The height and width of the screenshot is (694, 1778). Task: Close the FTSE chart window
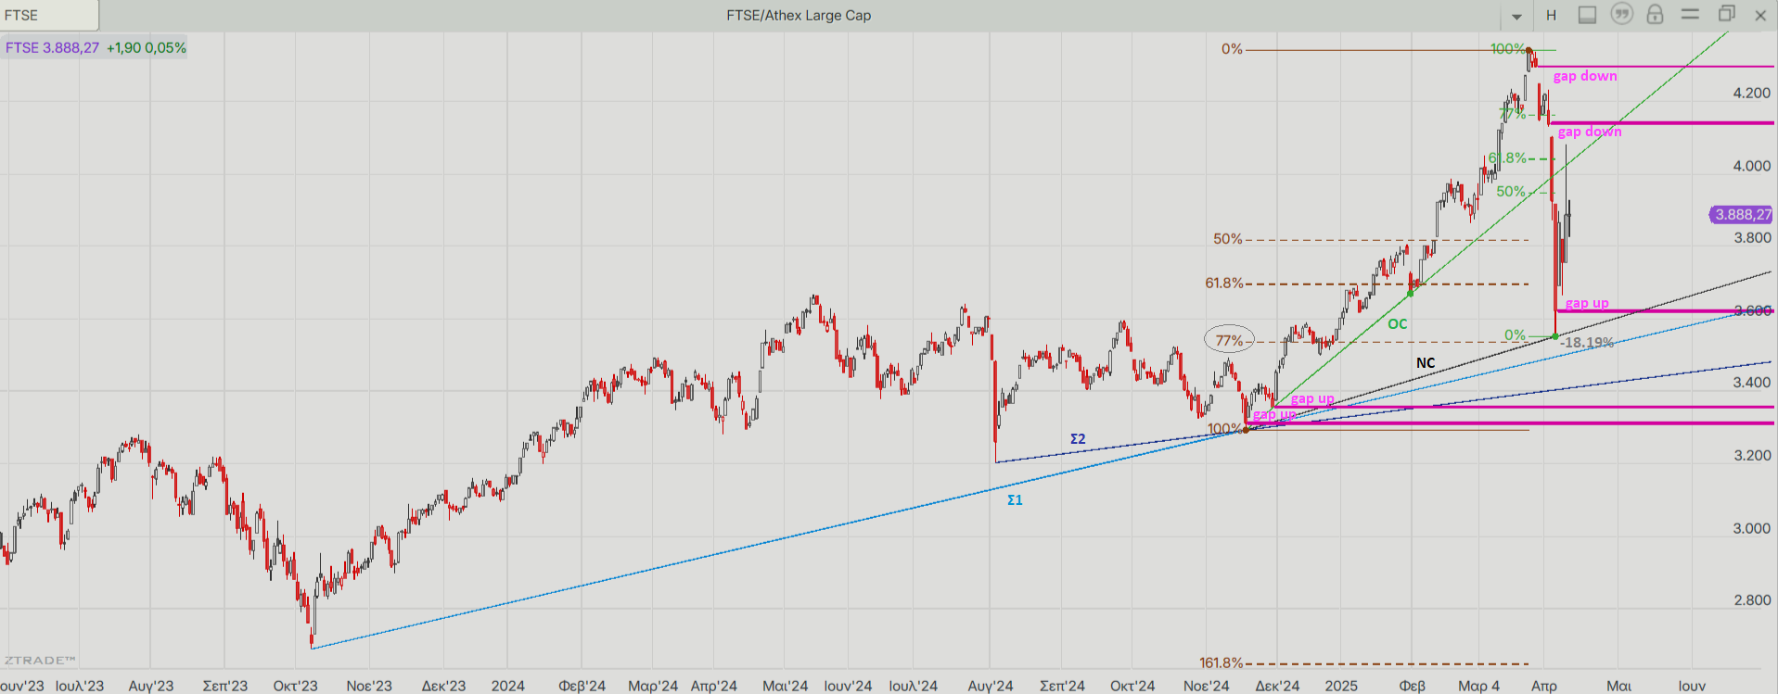[x=1760, y=15]
